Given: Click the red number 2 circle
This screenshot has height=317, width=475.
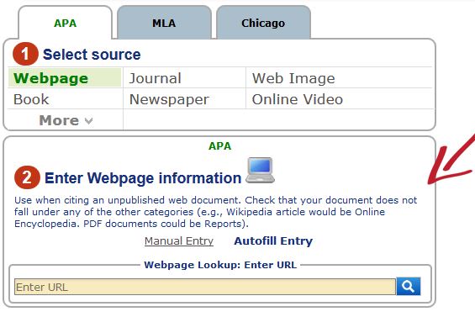Looking at the screenshot, I should (27, 177).
